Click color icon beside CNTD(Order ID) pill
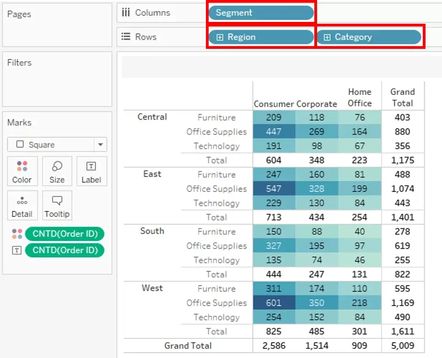 [17, 234]
